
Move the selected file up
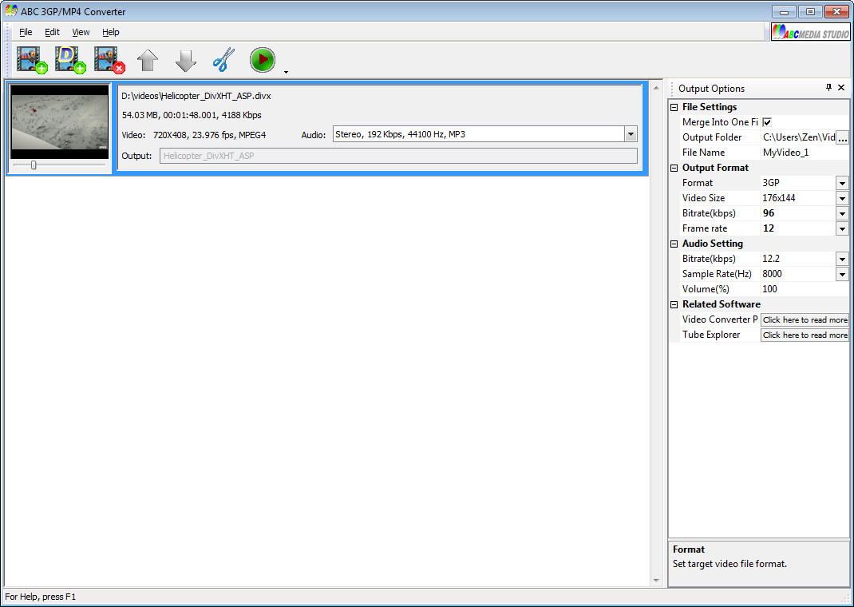pyautogui.click(x=147, y=59)
